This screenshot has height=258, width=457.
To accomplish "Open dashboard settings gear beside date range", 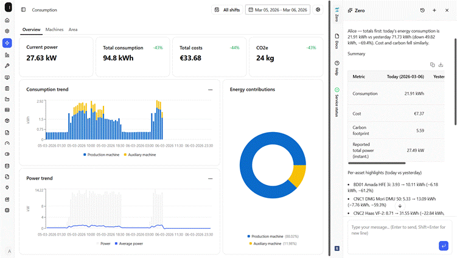I will tap(318, 10).
